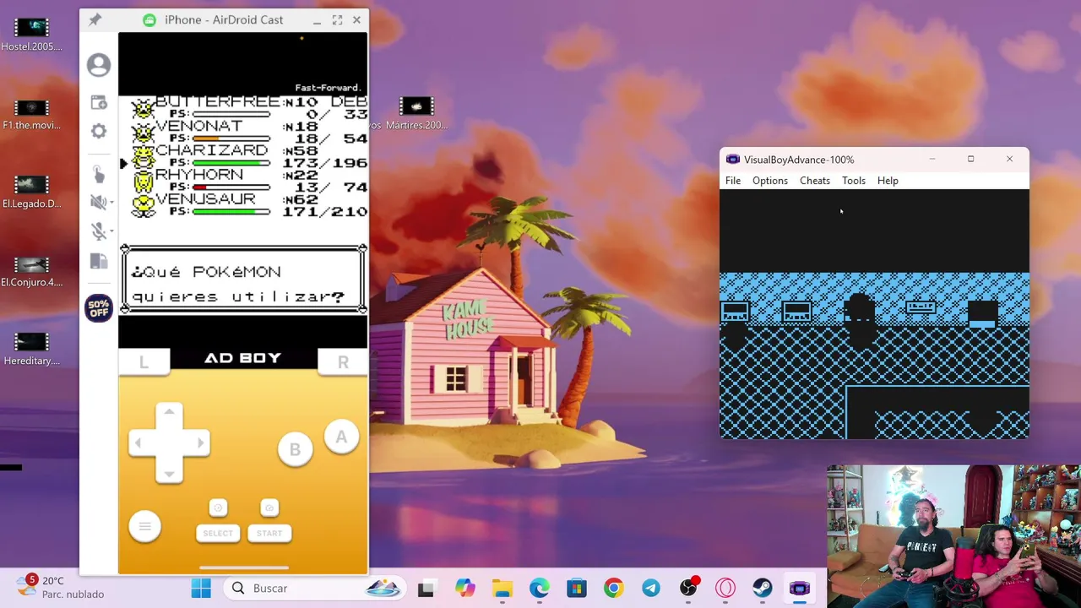Open the AirDroid account profile icon

99,65
